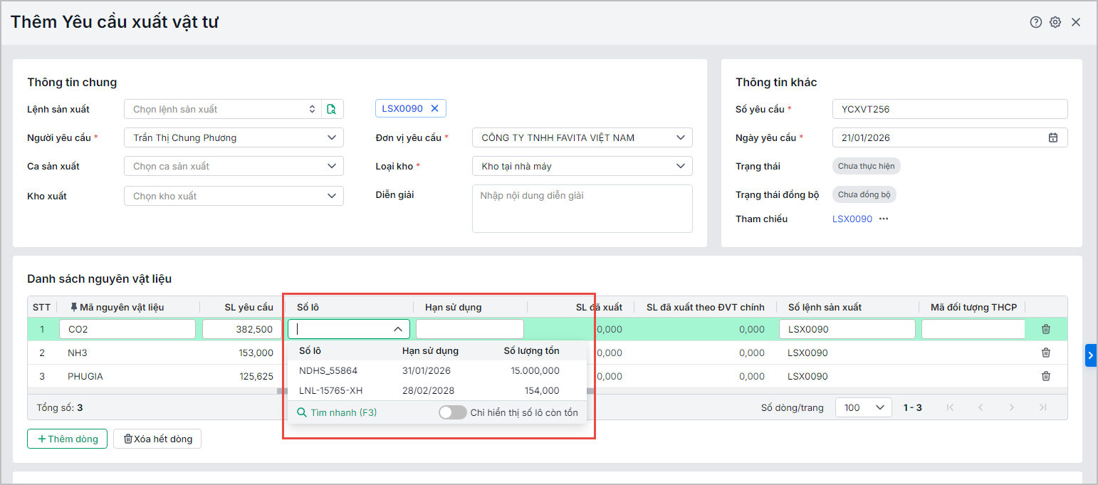Toggle Chỉ hiển thị số lô còn tồn

(452, 412)
